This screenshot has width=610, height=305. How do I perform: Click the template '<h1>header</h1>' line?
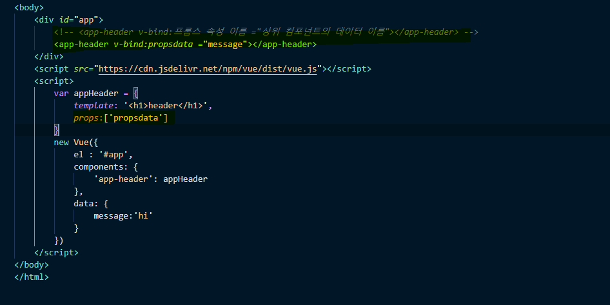click(x=143, y=105)
